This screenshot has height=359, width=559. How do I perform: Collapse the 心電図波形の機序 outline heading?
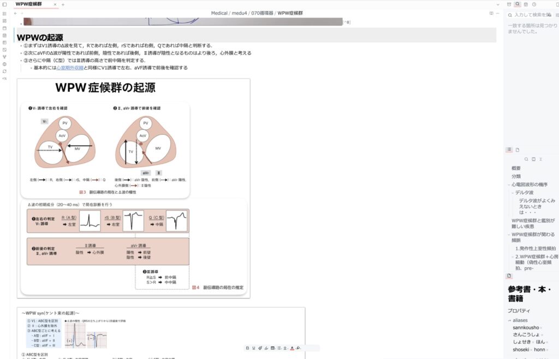pyautogui.click(x=509, y=185)
